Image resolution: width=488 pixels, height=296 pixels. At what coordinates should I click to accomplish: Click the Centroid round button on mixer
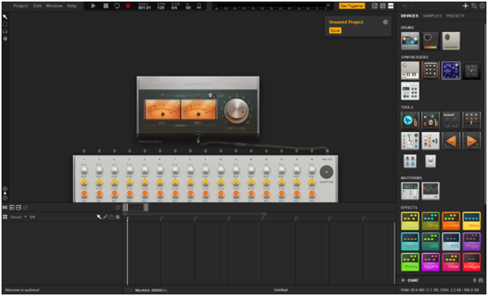coord(326,172)
